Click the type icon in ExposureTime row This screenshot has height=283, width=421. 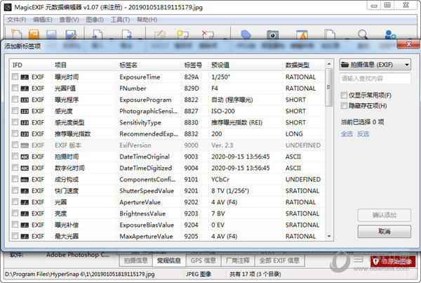[25, 77]
